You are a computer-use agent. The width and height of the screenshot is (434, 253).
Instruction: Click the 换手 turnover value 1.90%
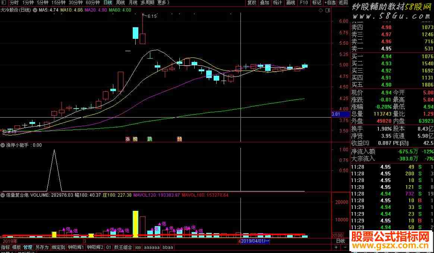pyautogui.click(x=384, y=129)
